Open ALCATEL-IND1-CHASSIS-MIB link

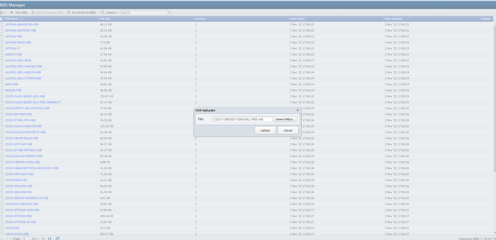pos(23,66)
